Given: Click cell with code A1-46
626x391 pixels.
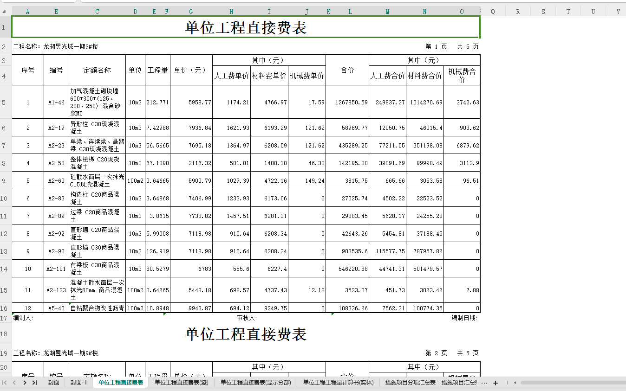Looking at the screenshot, I should tap(56, 102).
